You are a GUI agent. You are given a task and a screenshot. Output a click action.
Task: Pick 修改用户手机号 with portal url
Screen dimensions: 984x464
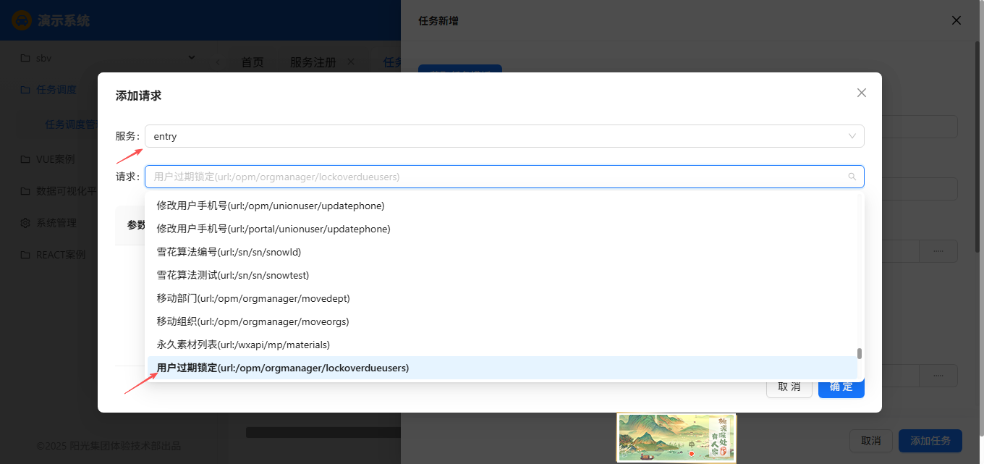tap(273, 229)
